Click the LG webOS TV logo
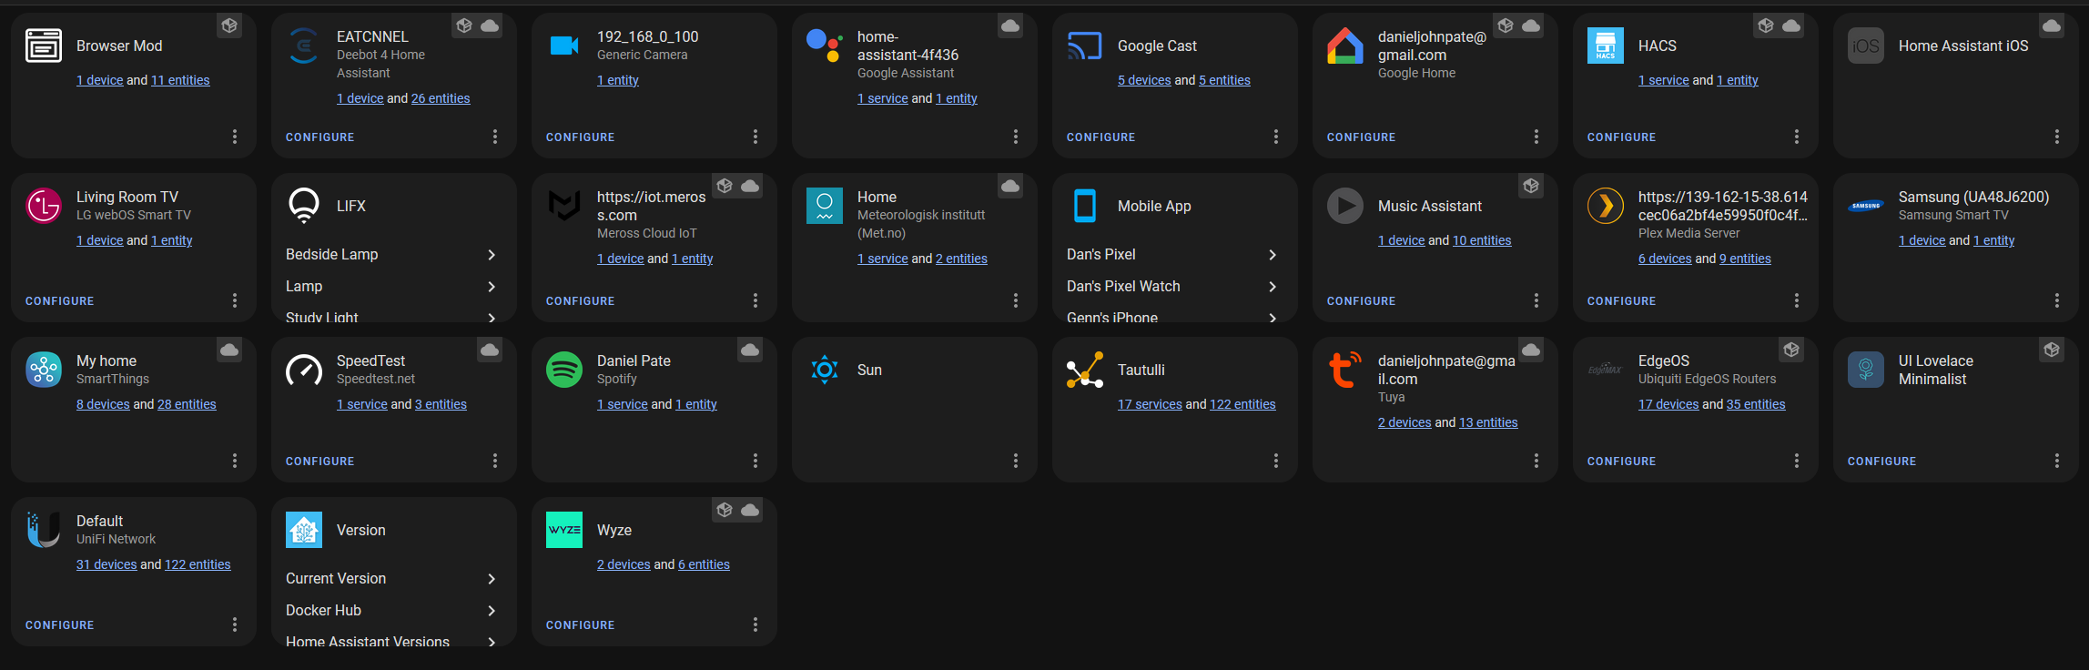The width and height of the screenshot is (2089, 670). pyautogui.click(x=44, y=206)
